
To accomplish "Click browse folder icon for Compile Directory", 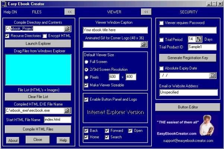I will pos(67,29).
